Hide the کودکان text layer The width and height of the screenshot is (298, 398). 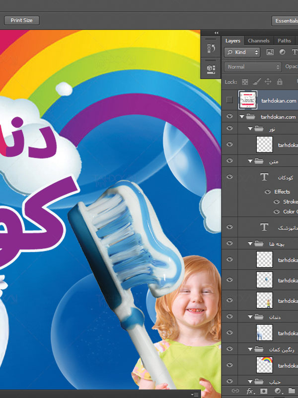click(229, 177)
